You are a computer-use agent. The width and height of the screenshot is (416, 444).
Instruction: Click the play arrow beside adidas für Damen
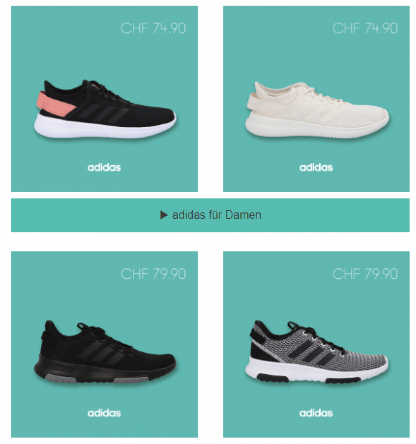(164, 215)
